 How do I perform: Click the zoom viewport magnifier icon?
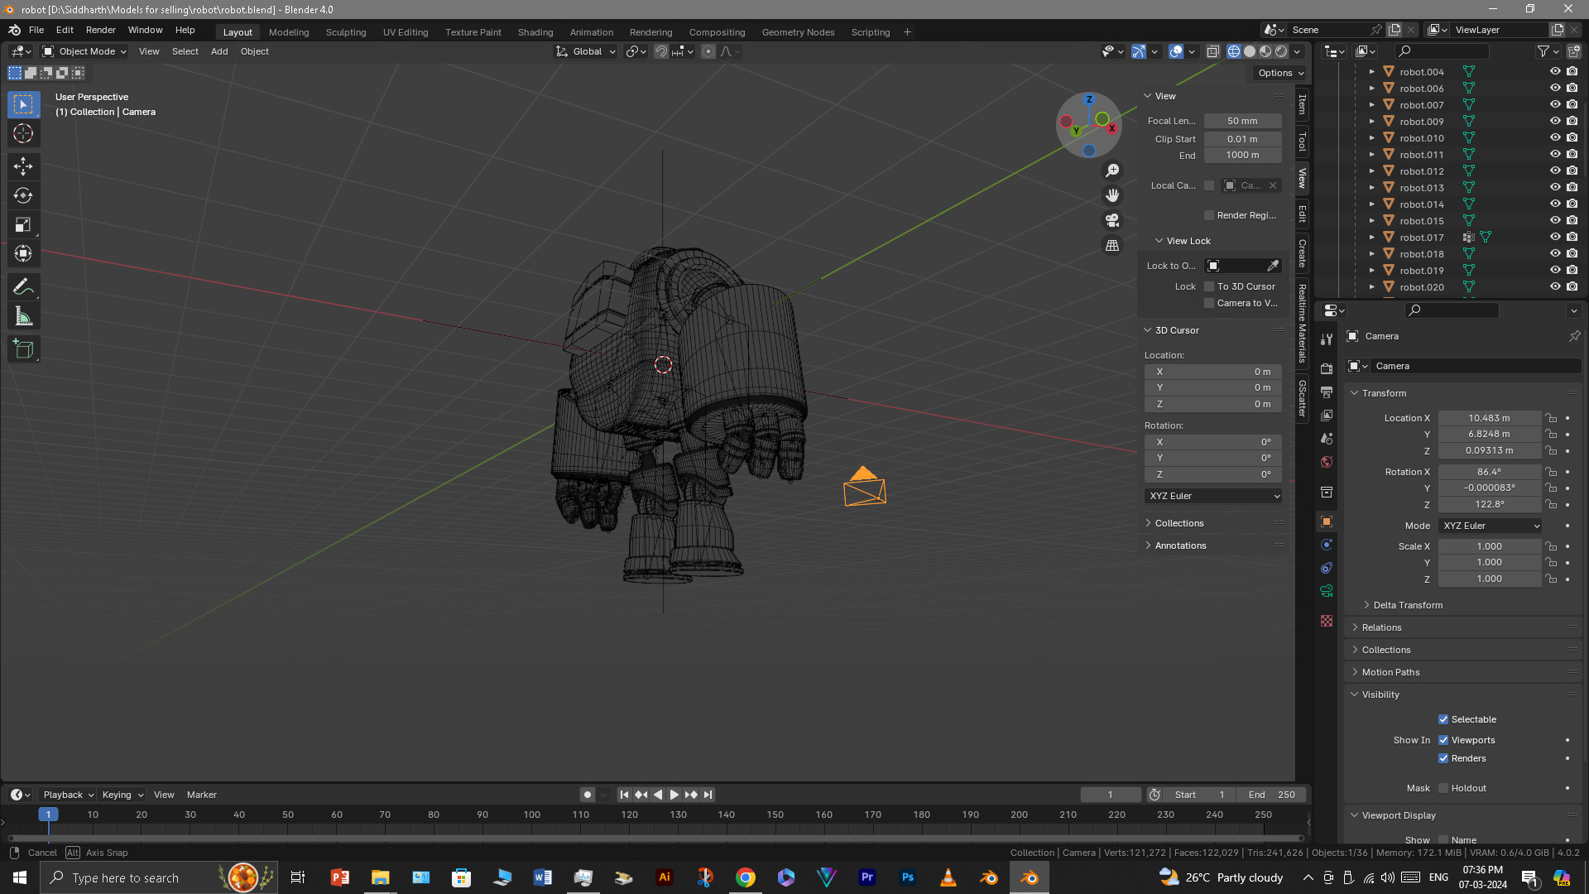tap(1112, 171)
